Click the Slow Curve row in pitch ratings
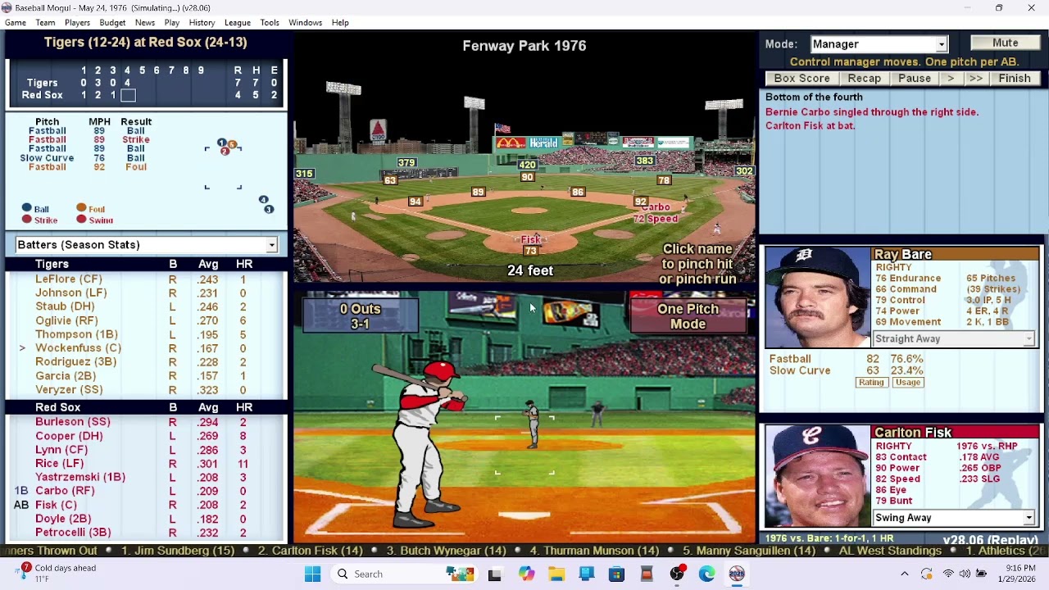Viewport: 1049px width, 590px height. pyautogui.click(x=846, y=370)
